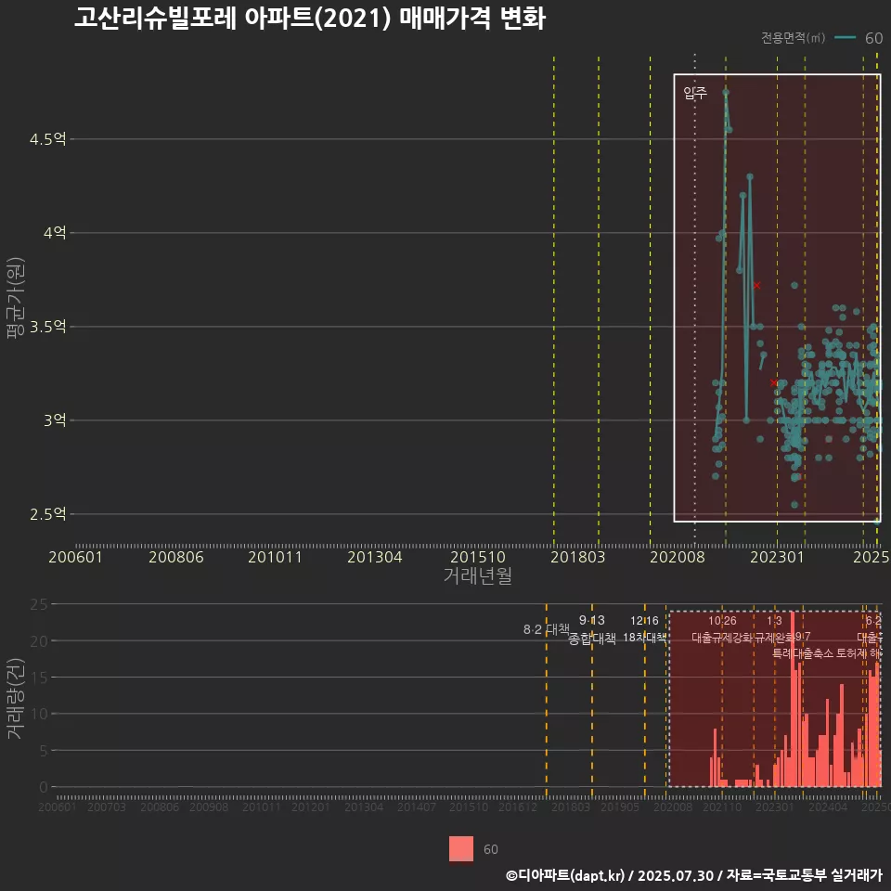Select 201011 on the price chart x-axis
Viewport: 891px width, 891px height.
(x=275, y=557)
